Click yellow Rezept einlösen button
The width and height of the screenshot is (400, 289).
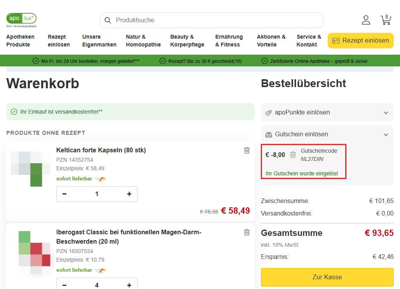[x=361, y=41]
